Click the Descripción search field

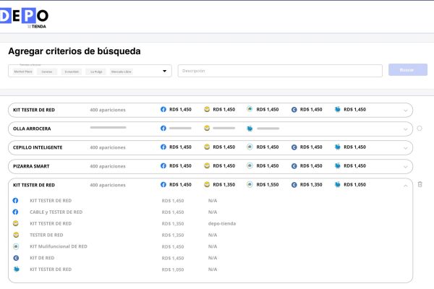tap(280, 71)
